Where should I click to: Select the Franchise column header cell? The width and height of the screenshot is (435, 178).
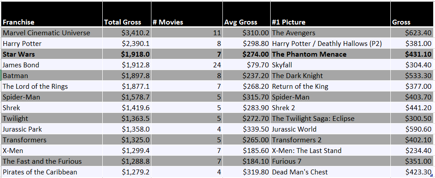point(52,14)
